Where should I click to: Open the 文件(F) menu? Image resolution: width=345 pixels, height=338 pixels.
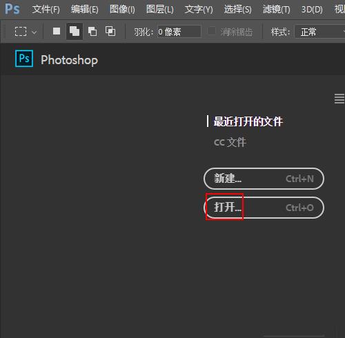[46, 10]
